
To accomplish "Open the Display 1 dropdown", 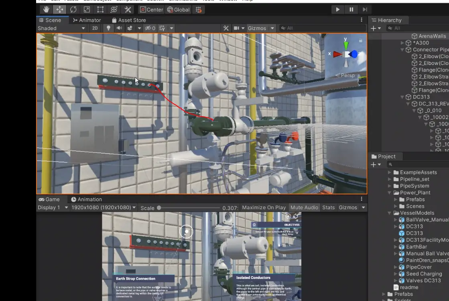I will (52, 208).
